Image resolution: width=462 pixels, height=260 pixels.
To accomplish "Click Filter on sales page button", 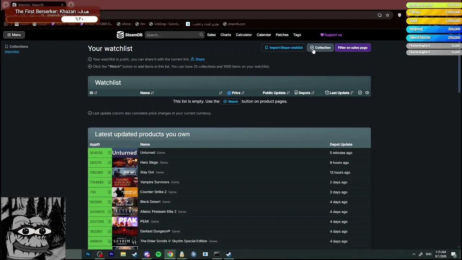I will [353, 48].
